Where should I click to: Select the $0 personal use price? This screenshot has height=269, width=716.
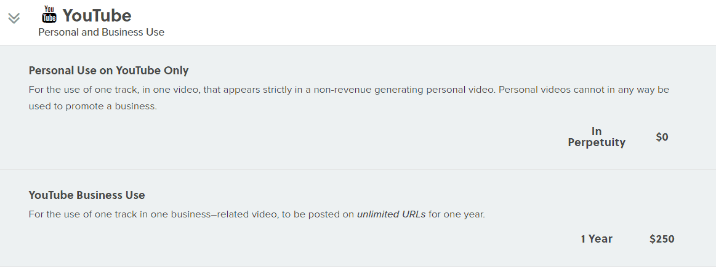(x=662, y=137)
